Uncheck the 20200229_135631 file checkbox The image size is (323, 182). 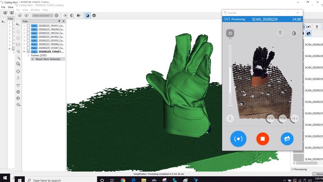(x=28, y=52)
